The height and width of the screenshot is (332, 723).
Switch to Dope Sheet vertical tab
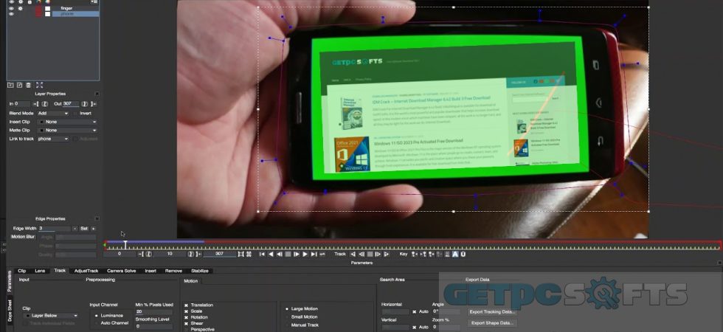10,311
